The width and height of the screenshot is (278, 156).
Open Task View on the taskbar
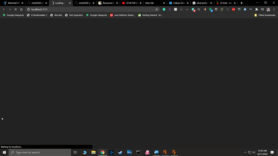pyautogui.click(x=75, y=152)
